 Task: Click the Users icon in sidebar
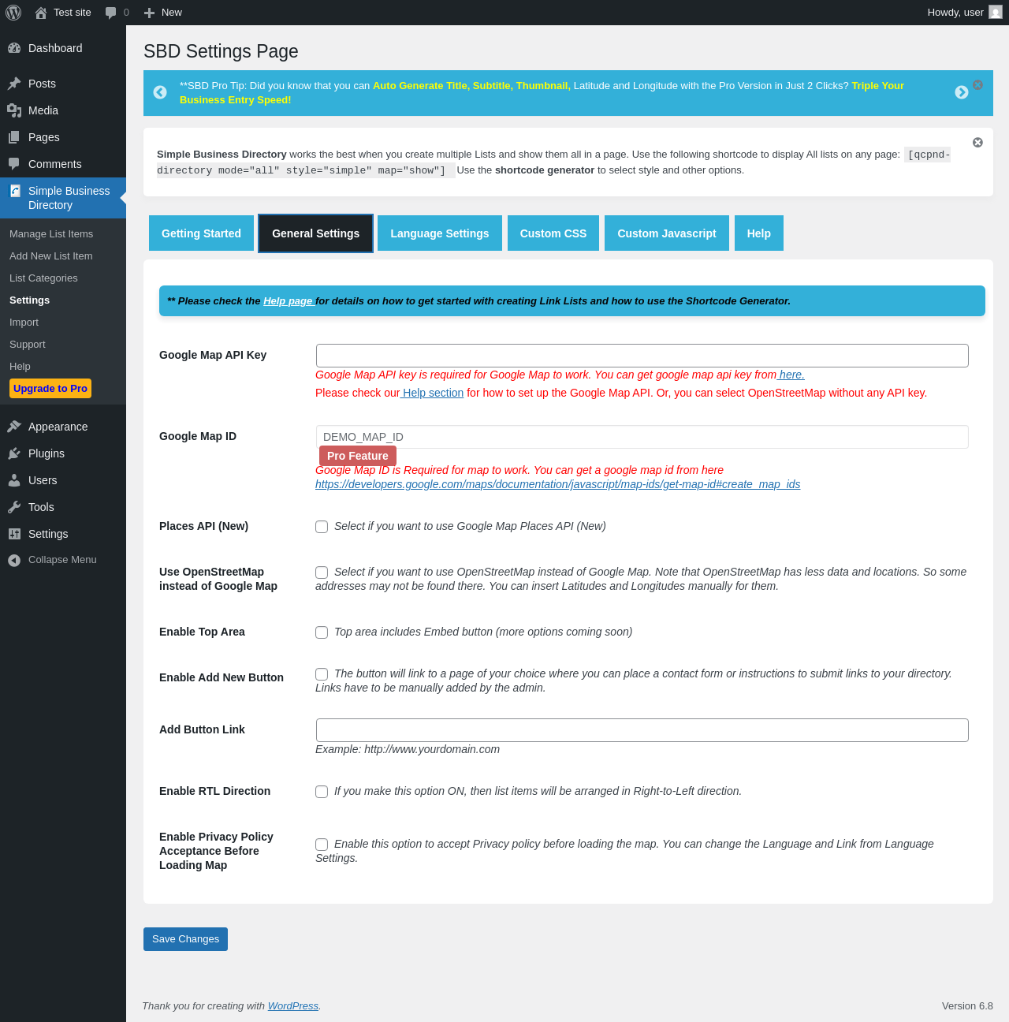pyautogui.click(x=14, y=480)
